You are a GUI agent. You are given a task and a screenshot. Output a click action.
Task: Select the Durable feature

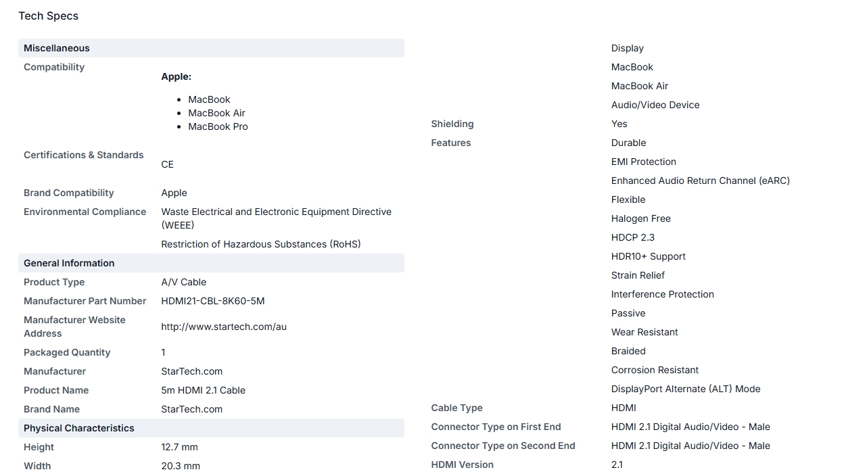coord(629,143)
